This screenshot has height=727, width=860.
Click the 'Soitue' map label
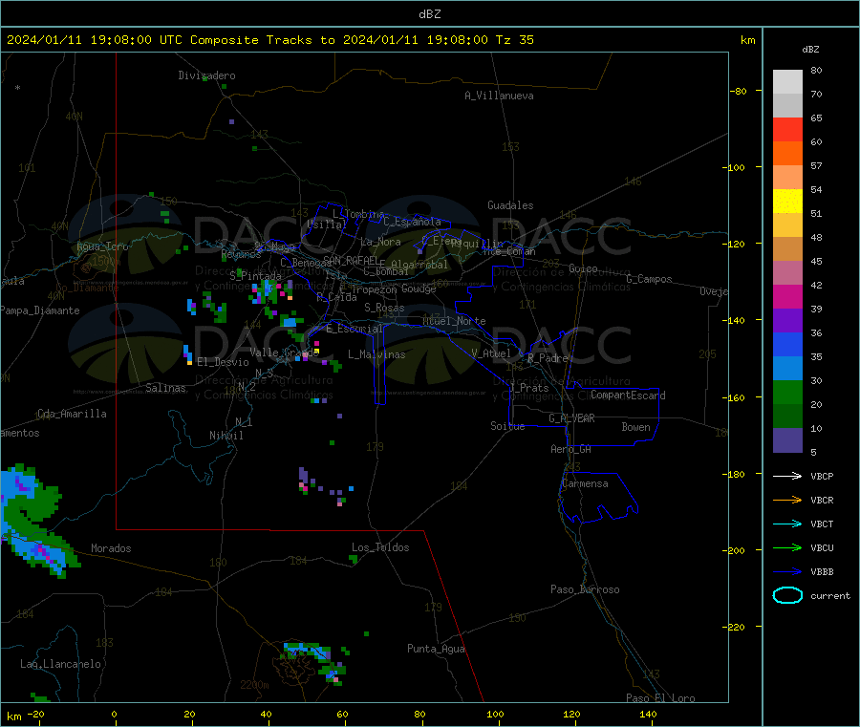click(508, 426)
